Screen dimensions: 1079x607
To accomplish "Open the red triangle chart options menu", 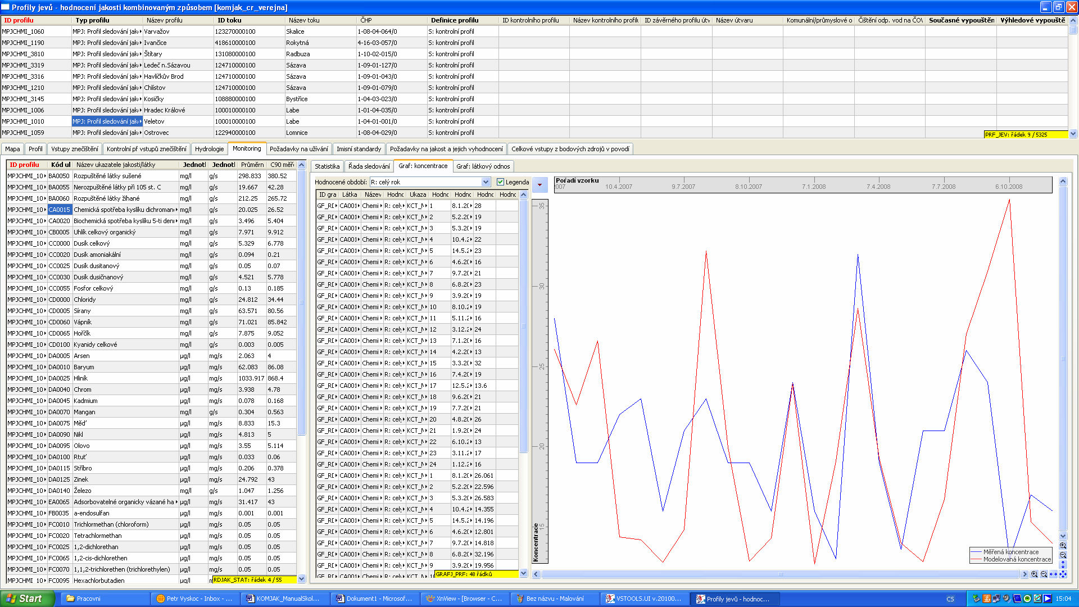I will point(539,184).
